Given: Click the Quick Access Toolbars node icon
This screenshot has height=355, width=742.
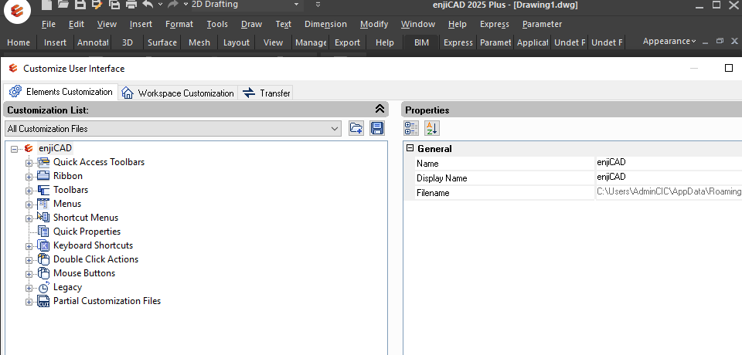Looking at the screenshot, I should pyautogui.click(x=43, y=162).
